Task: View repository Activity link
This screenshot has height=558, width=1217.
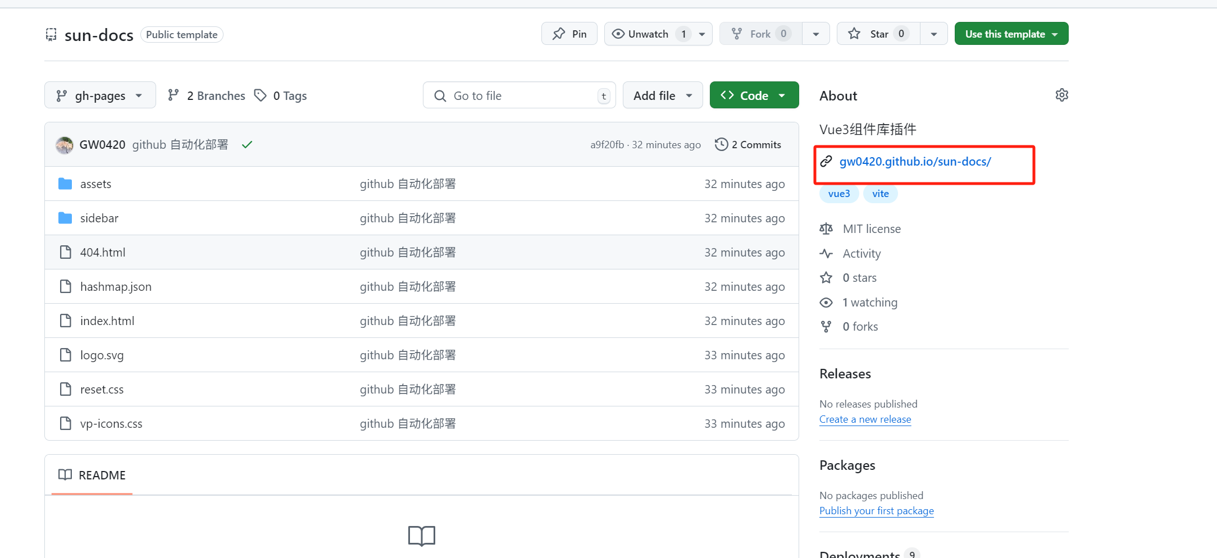Action: coord(862,253)
